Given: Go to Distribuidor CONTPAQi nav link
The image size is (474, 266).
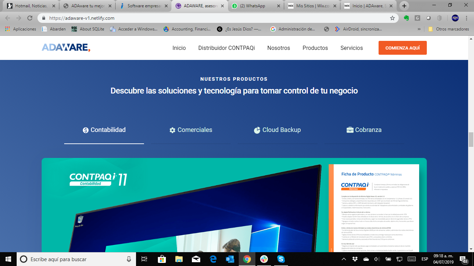Looking at the screenshot, I should click(226, 48).
